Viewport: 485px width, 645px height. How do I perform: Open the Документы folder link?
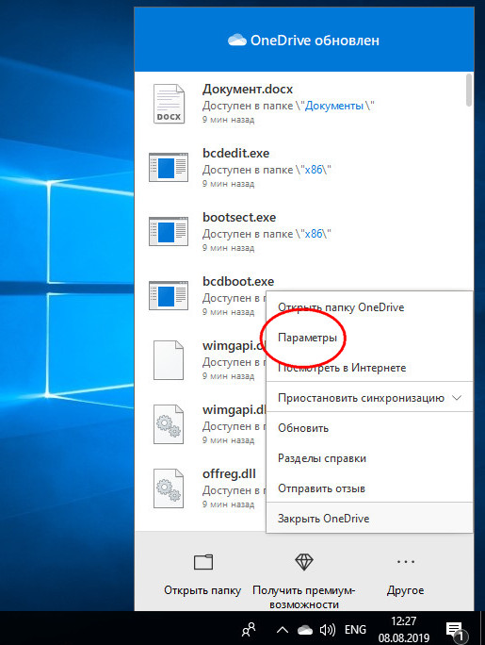coord(334,106)
